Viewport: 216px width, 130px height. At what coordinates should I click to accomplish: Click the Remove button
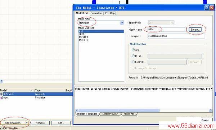tap(40, 123)
